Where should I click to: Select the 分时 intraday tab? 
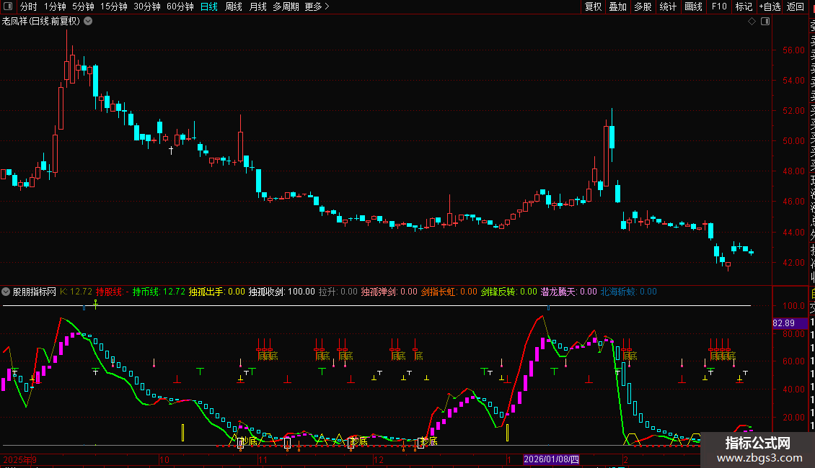28,6
